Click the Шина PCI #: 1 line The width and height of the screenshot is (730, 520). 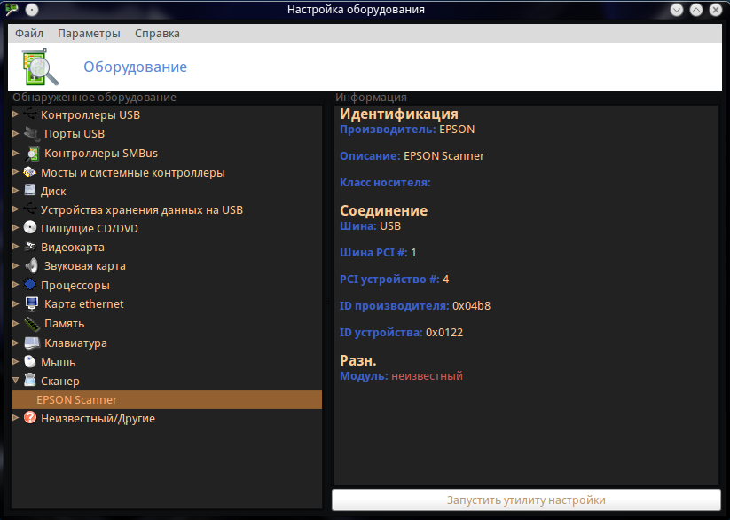click(x=378, y=253)
